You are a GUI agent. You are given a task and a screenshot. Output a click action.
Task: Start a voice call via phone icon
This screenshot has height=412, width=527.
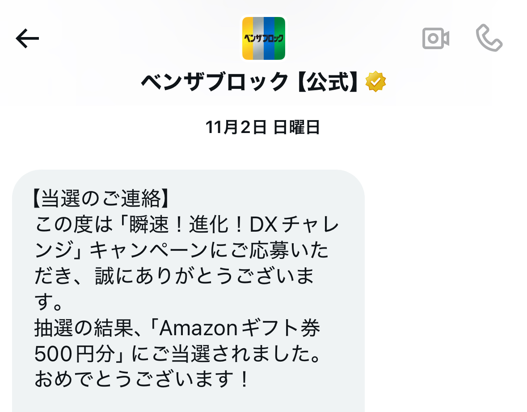tap(489, 37)
